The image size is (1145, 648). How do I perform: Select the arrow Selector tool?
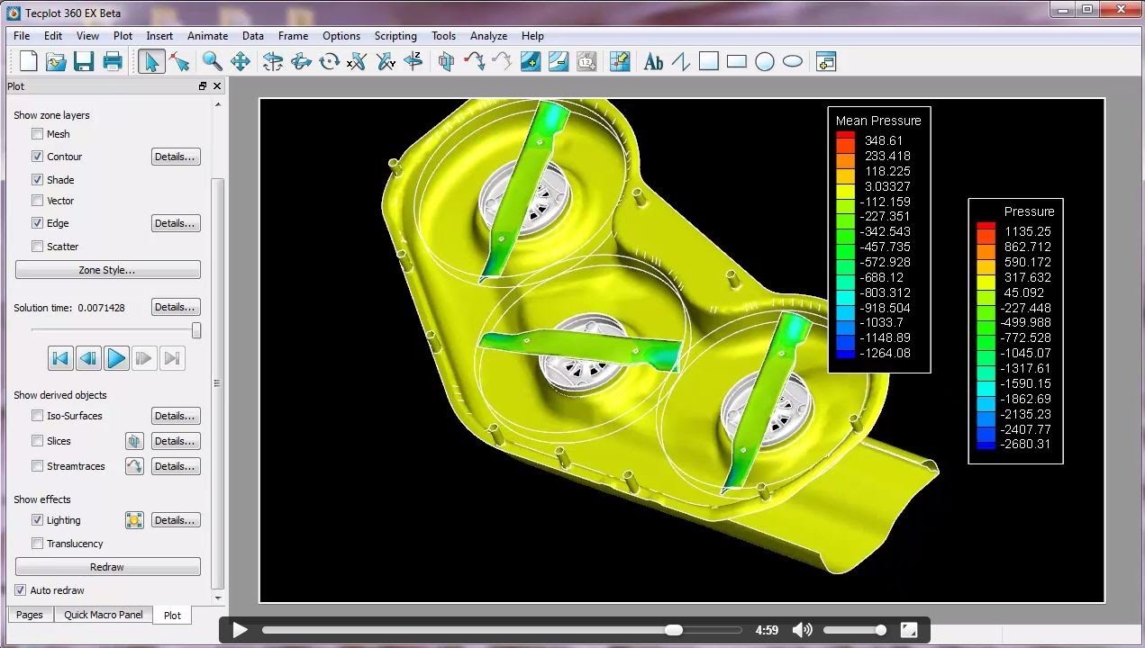click(x=150, y=61)
